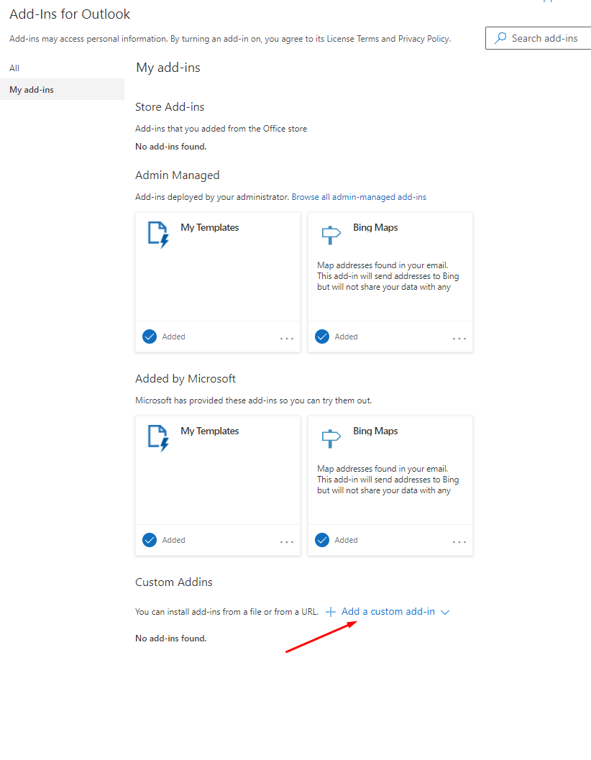The height and width of the screenshot is (760, 591).
Task: Click the Added by Microsoft heading
Action: pyautogui.click(x=185, y=378)
